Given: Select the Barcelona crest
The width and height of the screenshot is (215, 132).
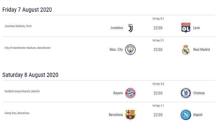Looking at the screenshot, I should pos(130,115).
